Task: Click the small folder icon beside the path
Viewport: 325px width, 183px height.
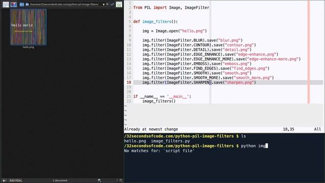Action: tap(27, 5)
